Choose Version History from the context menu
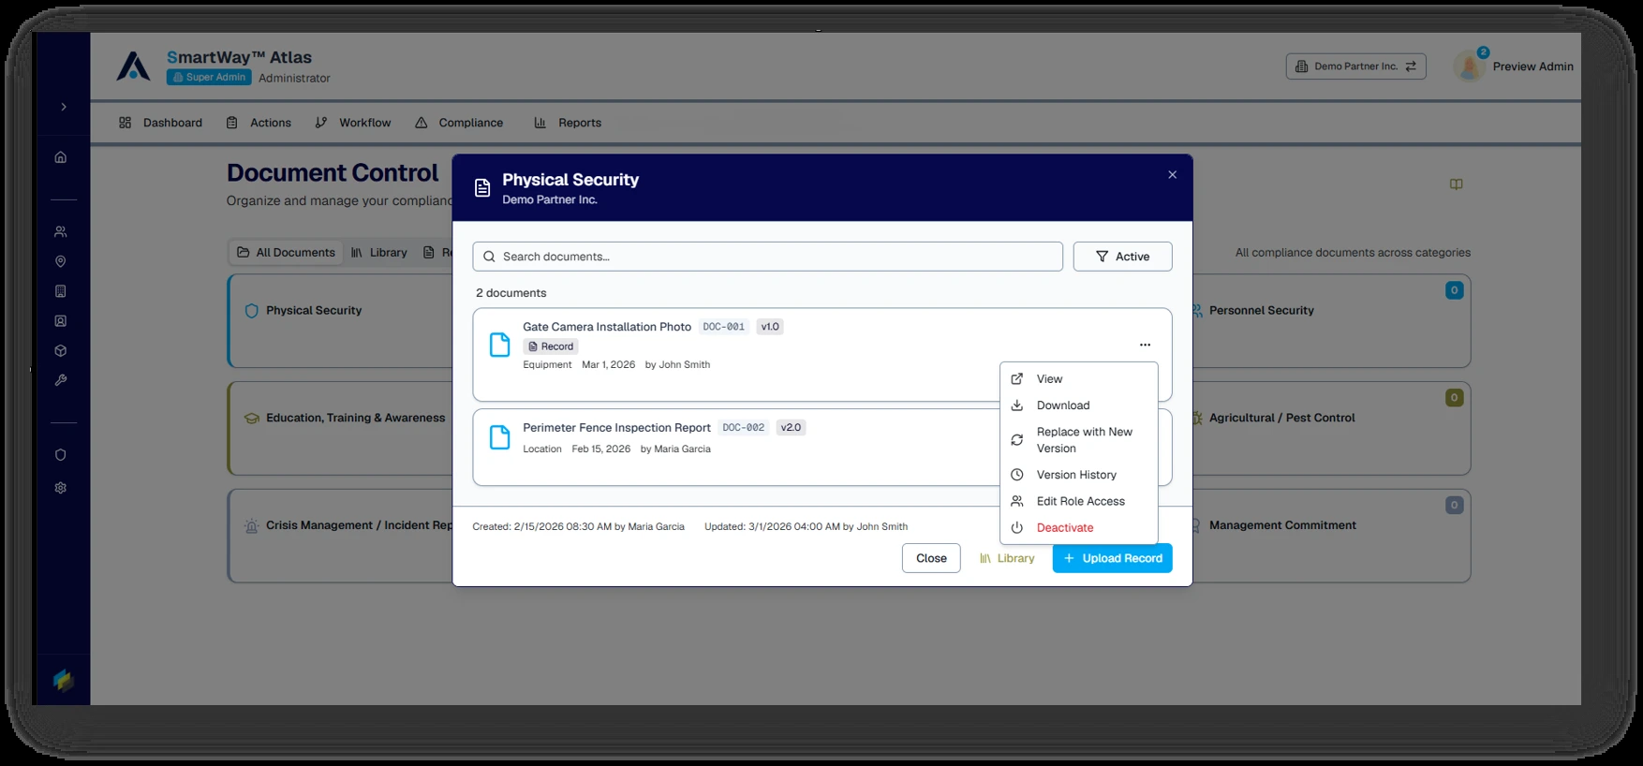 tap(1079, 475)
